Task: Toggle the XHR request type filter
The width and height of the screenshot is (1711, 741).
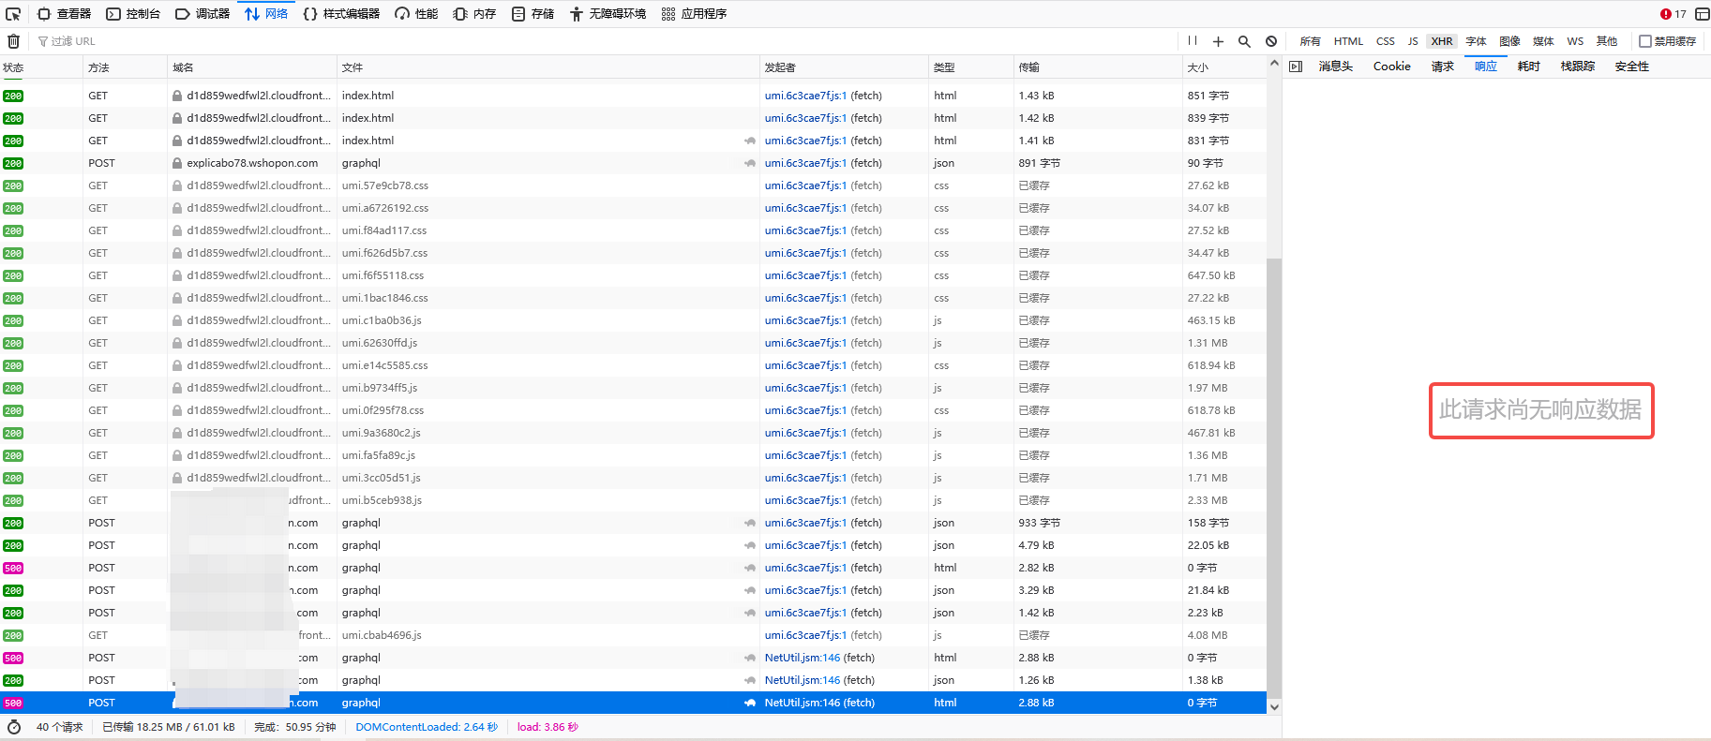Action: [x=1441, y=41]
